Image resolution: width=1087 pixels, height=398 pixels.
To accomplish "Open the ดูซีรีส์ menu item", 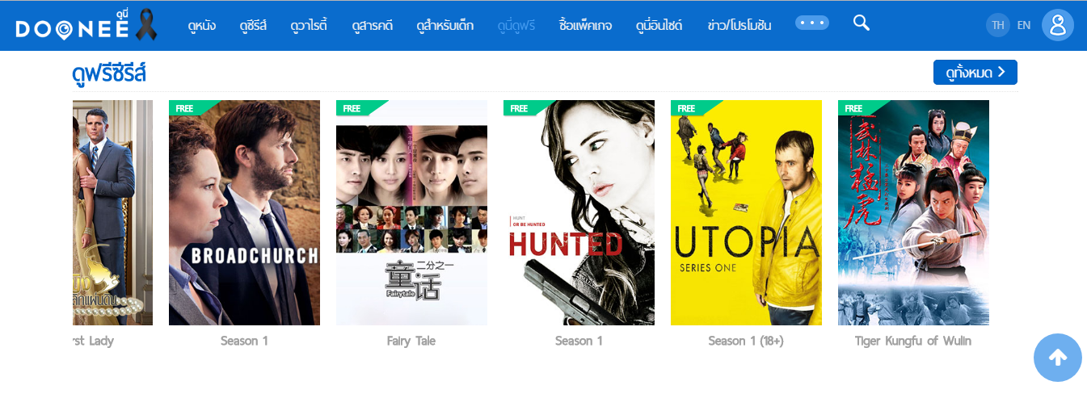I will pos(253,26).
